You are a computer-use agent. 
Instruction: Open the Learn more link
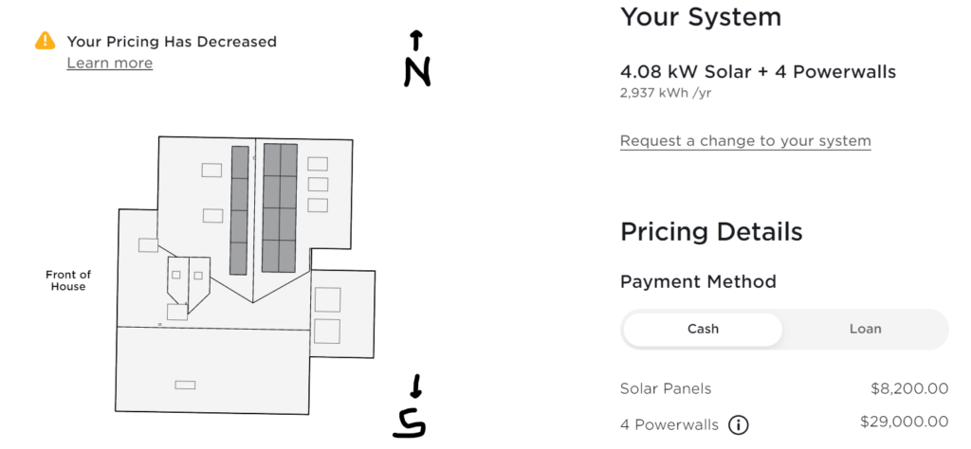point(109,63)
